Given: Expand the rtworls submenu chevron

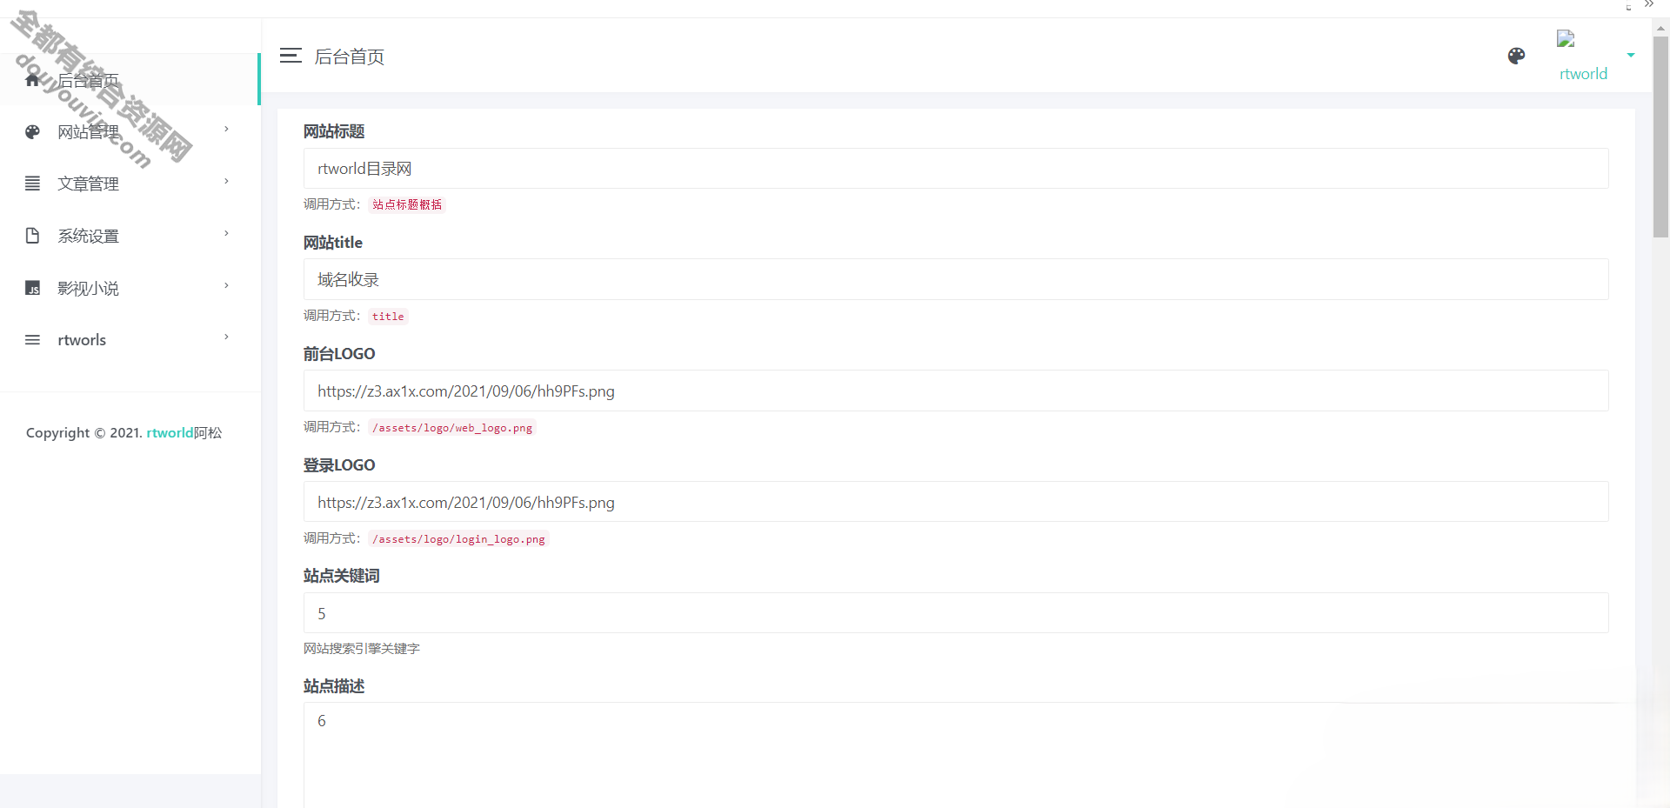Looking at the screenshot, I should [x=226, y=337].
